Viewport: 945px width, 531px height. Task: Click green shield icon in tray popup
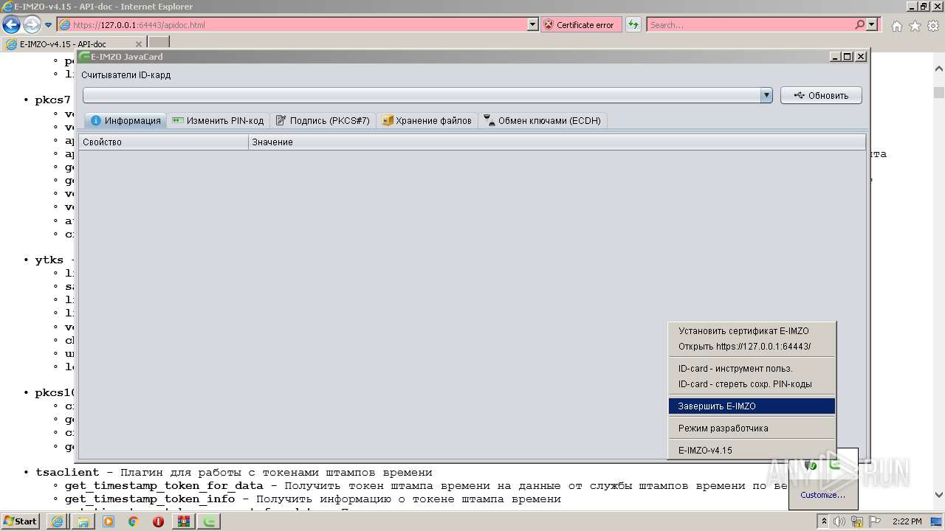click(811, 465)
